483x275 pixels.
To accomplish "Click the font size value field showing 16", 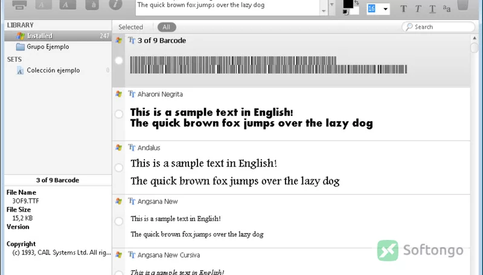I will 371,8.
